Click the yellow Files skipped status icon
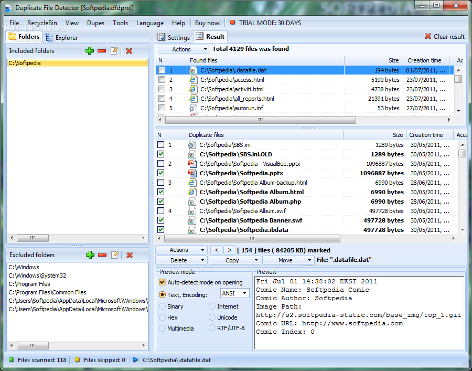 [78, 360]
